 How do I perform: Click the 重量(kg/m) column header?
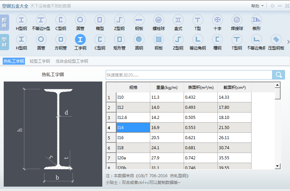tap(167, 87)
